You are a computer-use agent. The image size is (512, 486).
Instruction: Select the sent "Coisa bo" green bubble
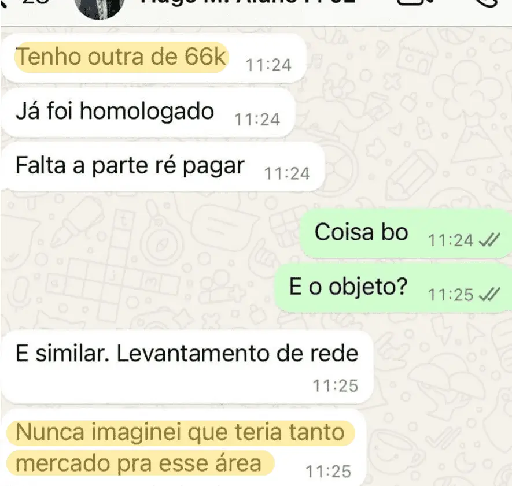tap(406, 233)
